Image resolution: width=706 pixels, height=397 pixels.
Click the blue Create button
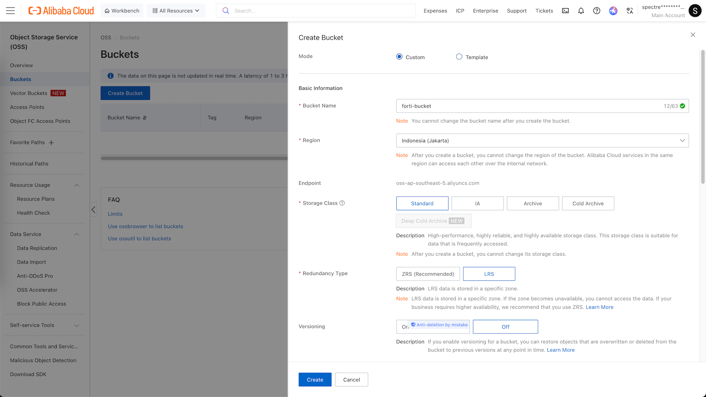click(315, 380)
